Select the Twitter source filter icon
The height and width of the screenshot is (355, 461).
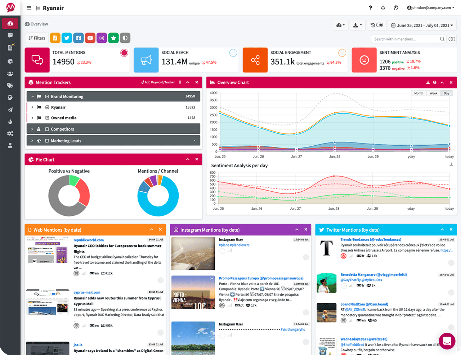66,38
